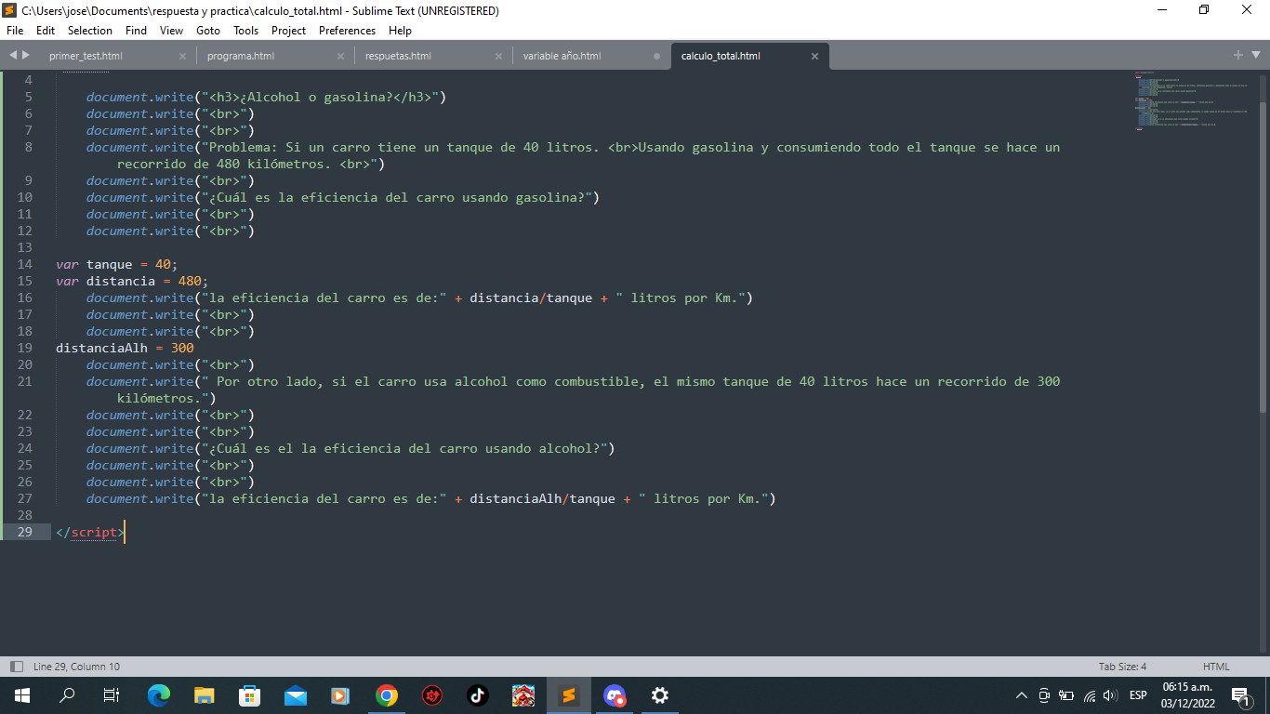This screenshot has width=1270, height=714.
Task: Close the respuetas.html tab
Action: click(498, 56)
